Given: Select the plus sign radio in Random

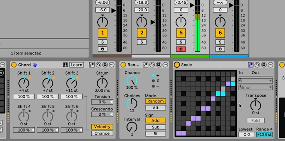Looking at the screenshot, I should coord(154,75).
